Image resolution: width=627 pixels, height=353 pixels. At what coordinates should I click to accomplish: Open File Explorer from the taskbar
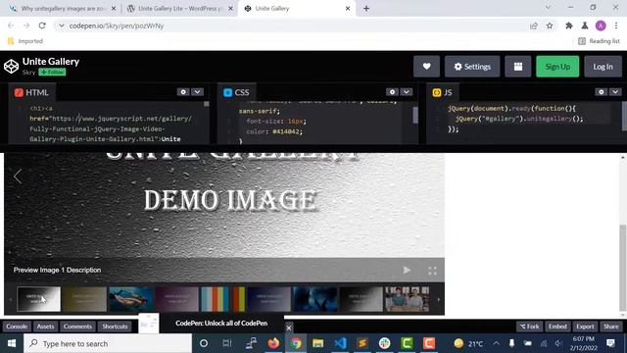coord(317,343)
